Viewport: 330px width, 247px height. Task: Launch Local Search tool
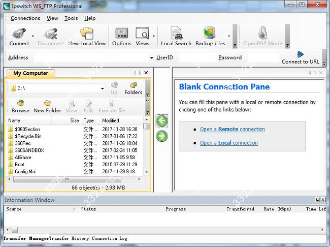click(x=176, y=34)
